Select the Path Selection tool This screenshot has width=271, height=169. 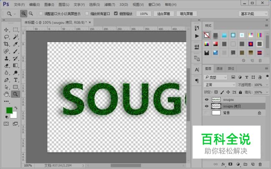(x=6, y=87)
